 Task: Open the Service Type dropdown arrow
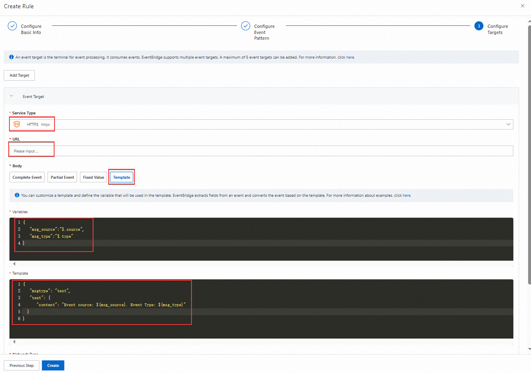pos(508,124)
